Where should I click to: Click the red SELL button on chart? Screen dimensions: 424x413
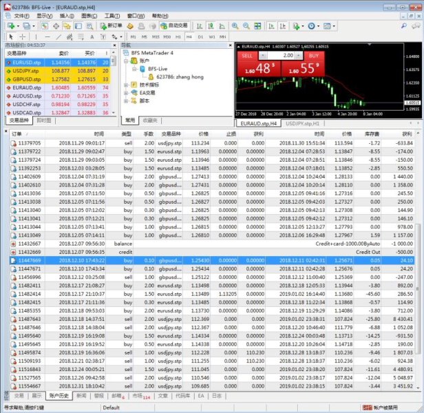(246, 55)
